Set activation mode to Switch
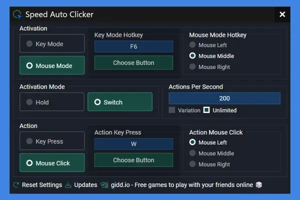Viewport: 300px width, 200px height. pyautogui.click(x=120, y=102)
